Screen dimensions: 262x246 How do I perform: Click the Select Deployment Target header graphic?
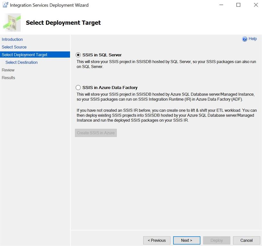12,23
